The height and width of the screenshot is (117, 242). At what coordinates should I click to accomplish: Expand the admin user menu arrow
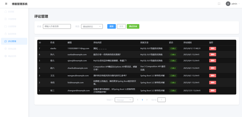239,4
